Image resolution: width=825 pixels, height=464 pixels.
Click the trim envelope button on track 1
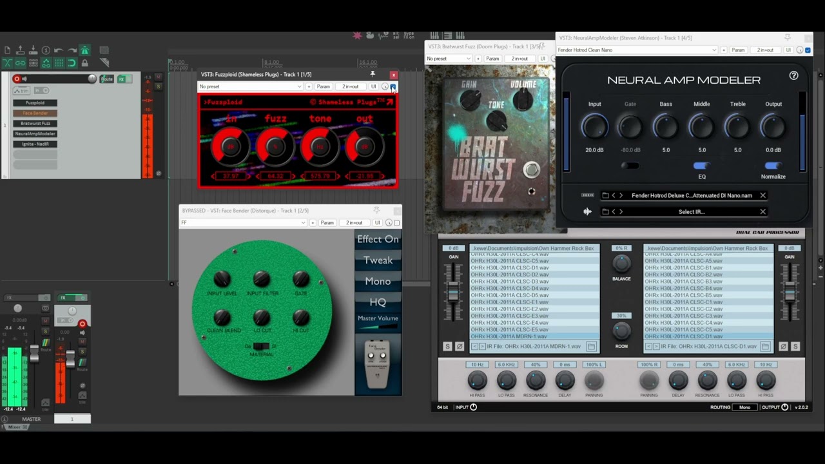tap(21, 91)
